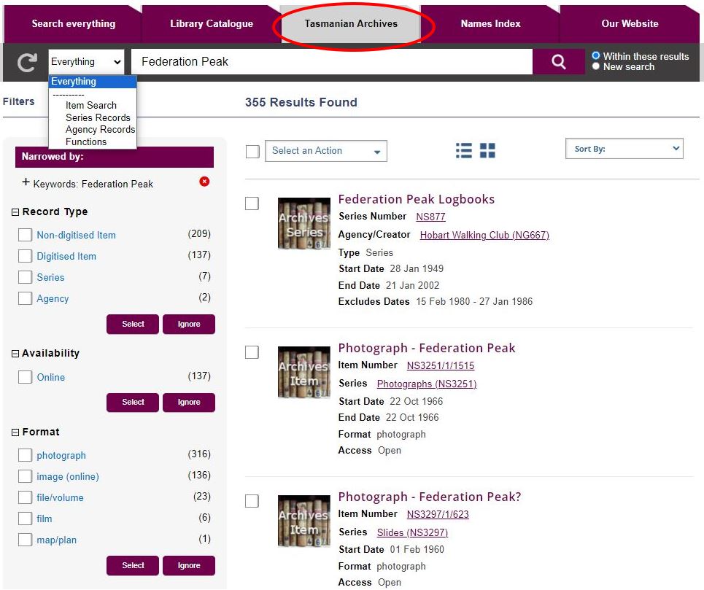
Task: Switch to the Library Catalogue tab
Action: [x=211, y=23]
